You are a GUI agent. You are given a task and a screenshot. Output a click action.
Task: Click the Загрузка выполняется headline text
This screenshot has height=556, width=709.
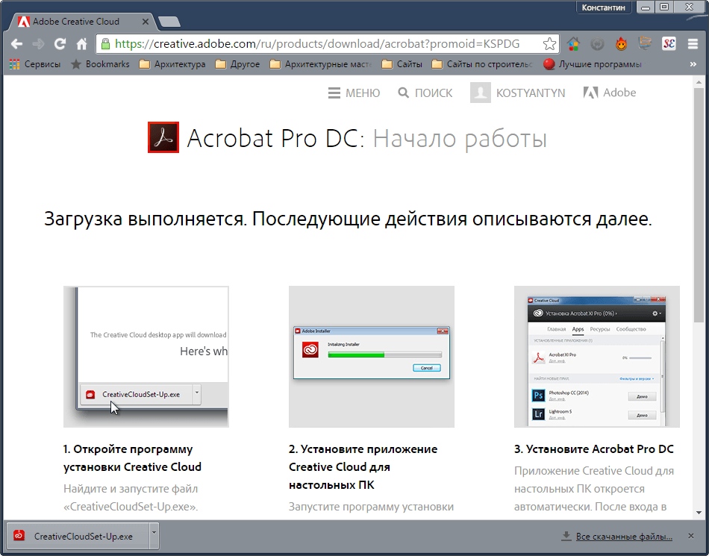348,219
